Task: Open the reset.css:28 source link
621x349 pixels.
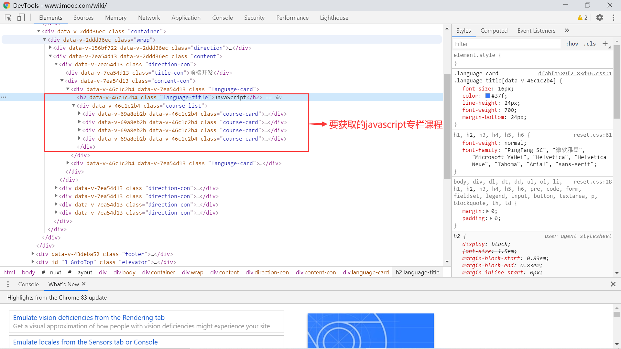Action: pos(593,182)
